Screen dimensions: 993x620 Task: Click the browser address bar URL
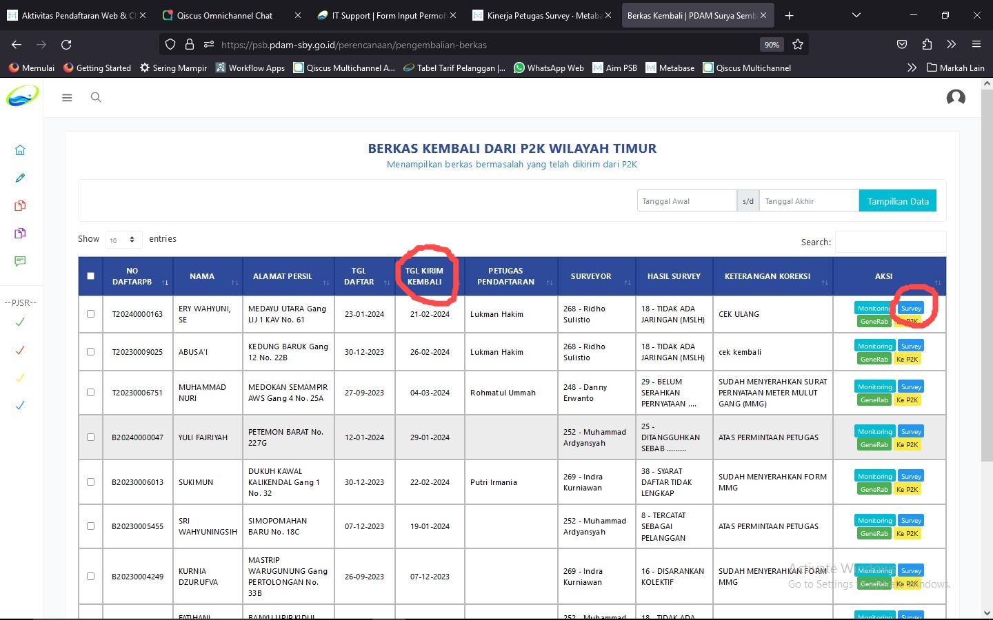[x=354, y=45]
